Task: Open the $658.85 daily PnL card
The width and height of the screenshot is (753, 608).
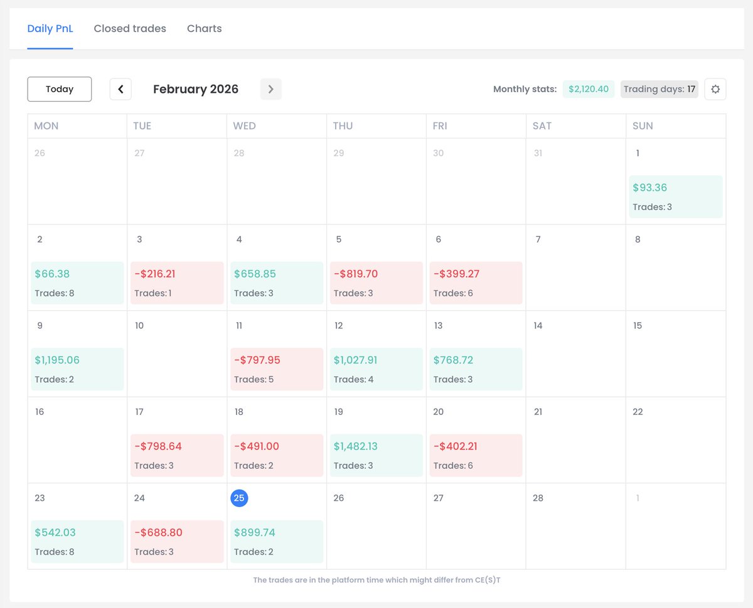Action: point(277,283)
